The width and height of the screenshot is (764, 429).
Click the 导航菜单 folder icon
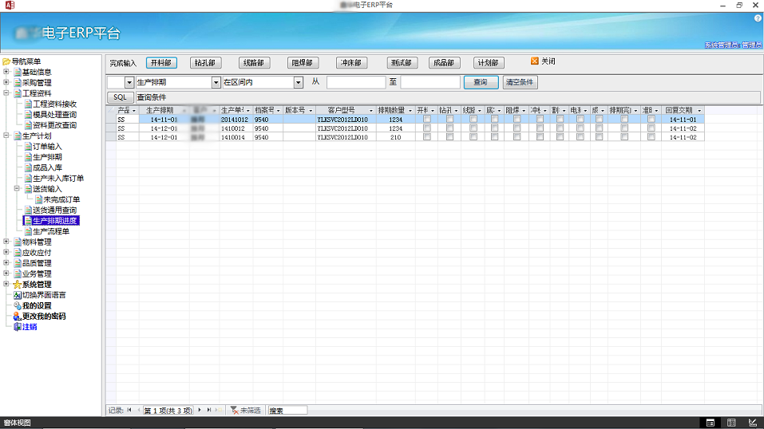click(x=6, y=61)
